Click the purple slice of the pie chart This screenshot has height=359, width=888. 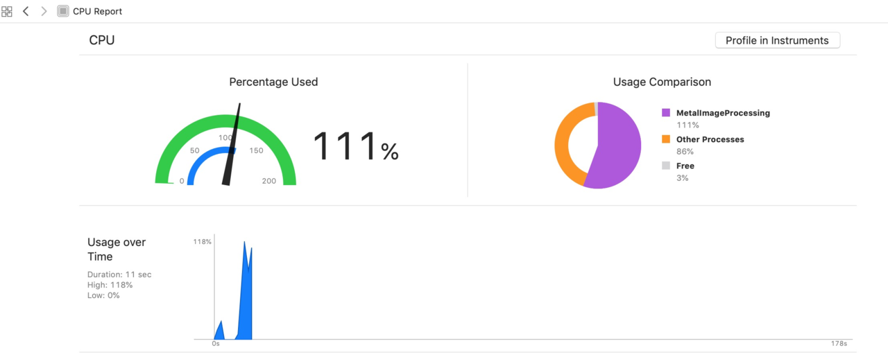pyautogui.click(x=617, y=146)
